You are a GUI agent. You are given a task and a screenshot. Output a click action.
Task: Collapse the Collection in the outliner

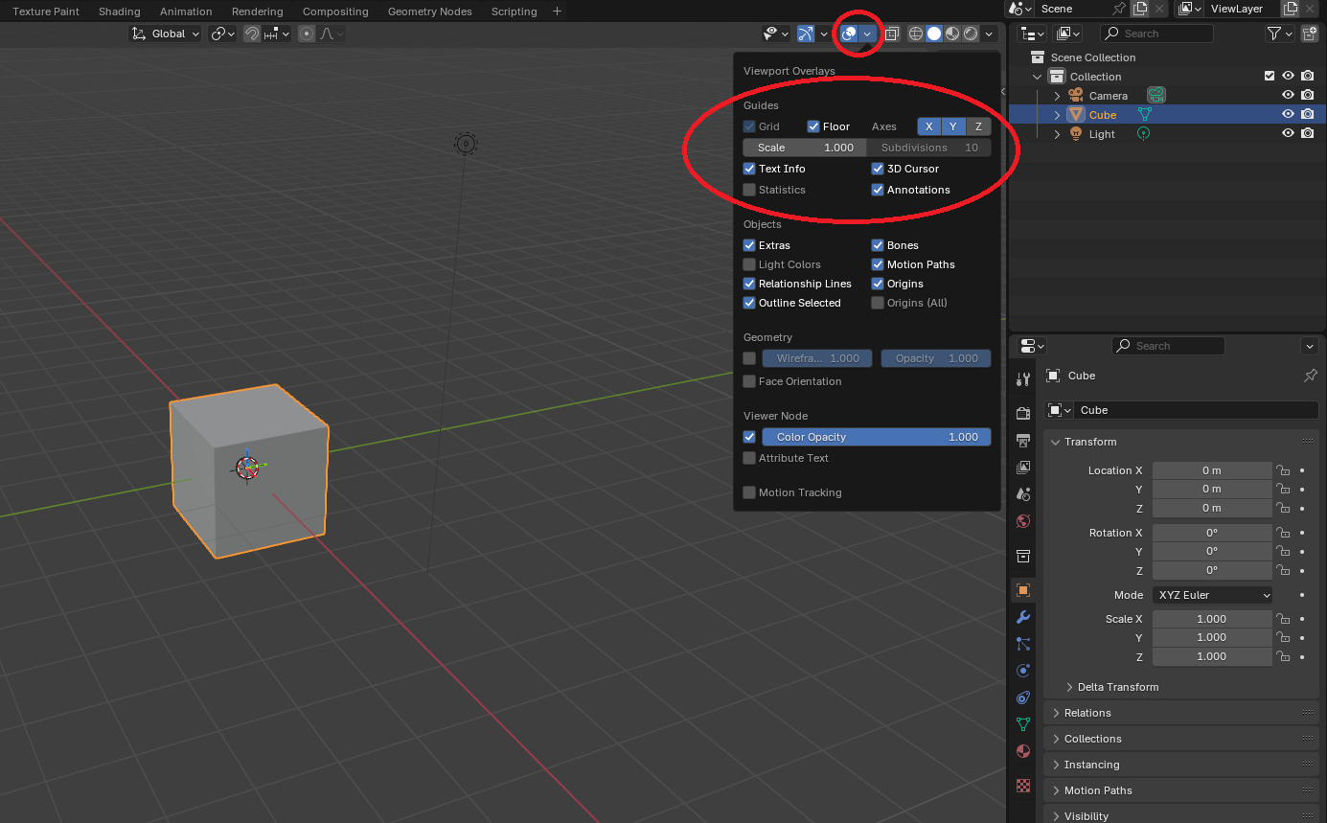click(1037, 77)
